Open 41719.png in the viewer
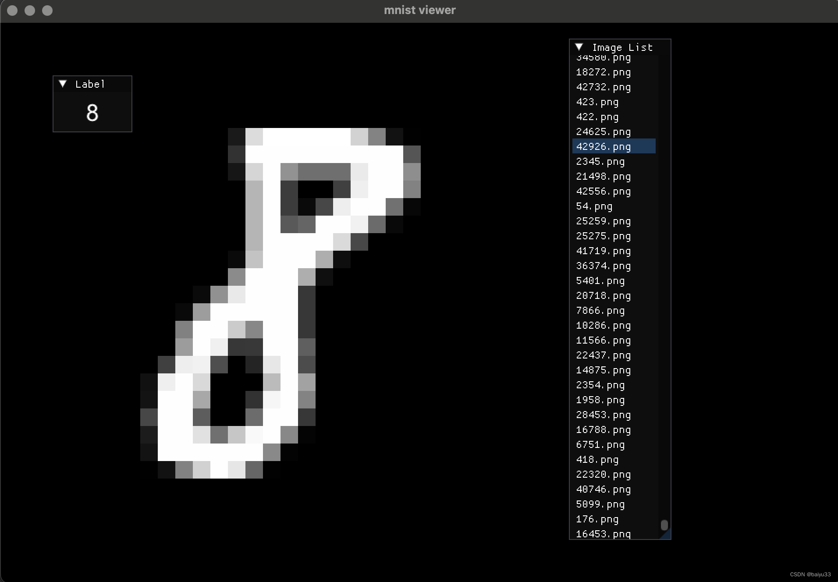838x582 pixels. (614, 251)
